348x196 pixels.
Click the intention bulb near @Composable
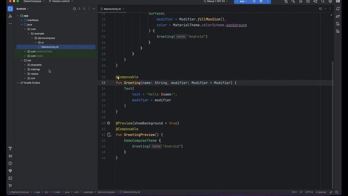click(118, 77)
